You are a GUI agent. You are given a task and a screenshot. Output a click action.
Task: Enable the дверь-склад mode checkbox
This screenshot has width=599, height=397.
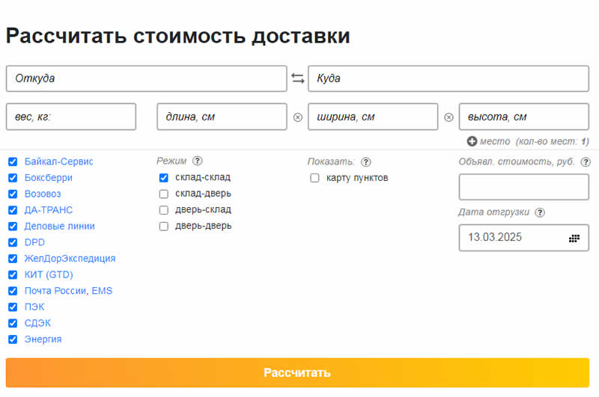pyautogui.click(x=163, y=210)
